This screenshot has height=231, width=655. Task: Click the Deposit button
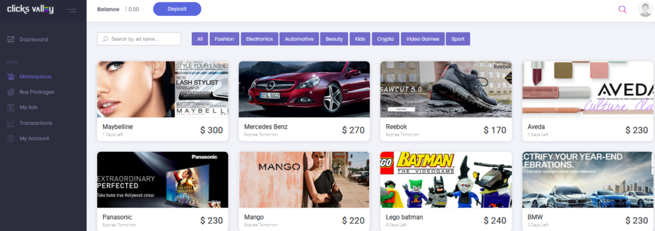pyautogui.click(x=177, y=9)
